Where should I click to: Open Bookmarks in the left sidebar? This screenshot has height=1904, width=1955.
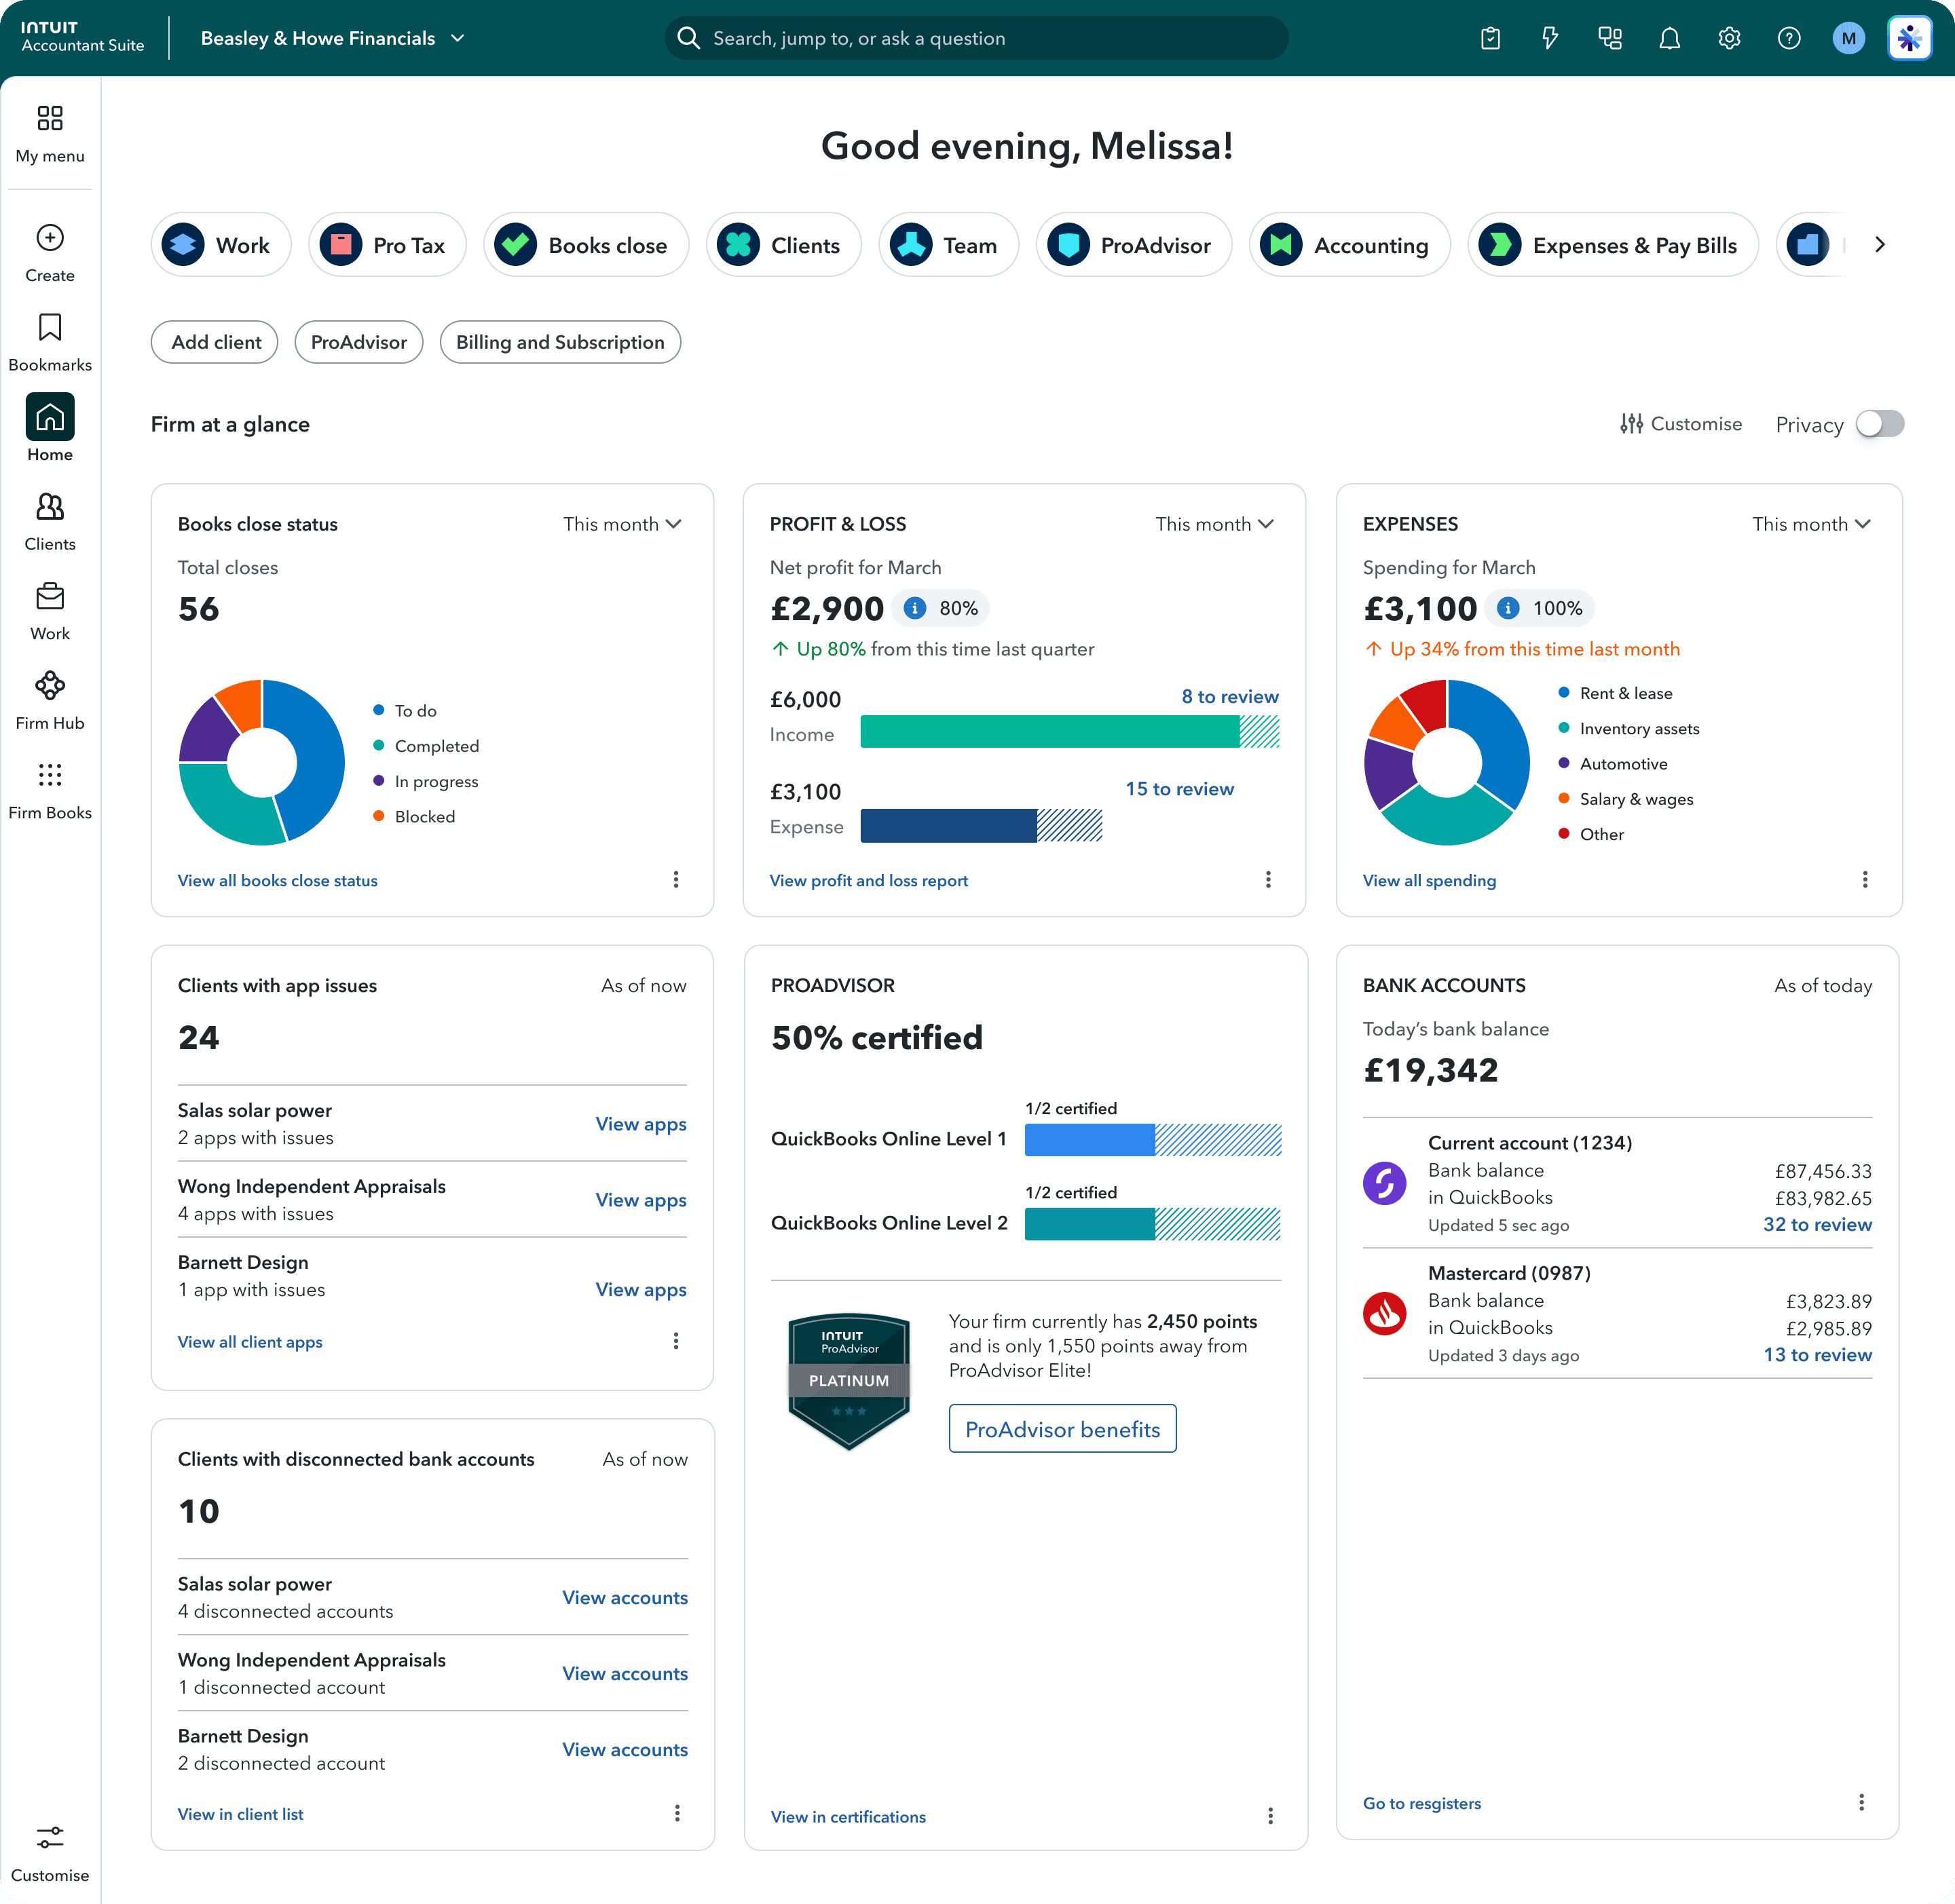pos(50,343)
